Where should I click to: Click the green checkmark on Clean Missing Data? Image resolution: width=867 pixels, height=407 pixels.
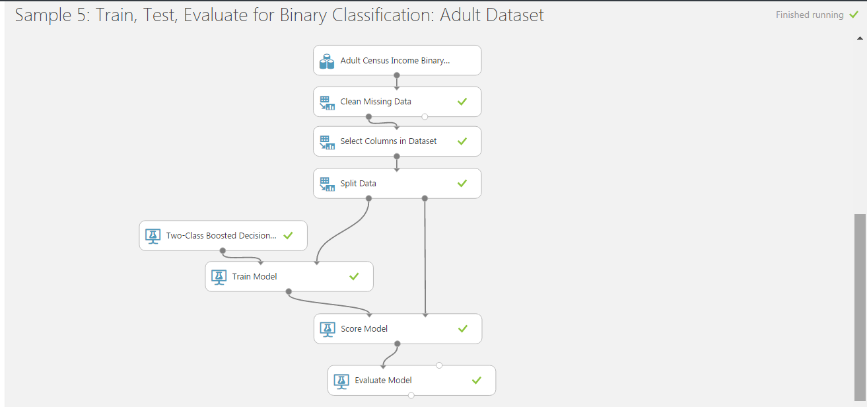coord(462,102)
